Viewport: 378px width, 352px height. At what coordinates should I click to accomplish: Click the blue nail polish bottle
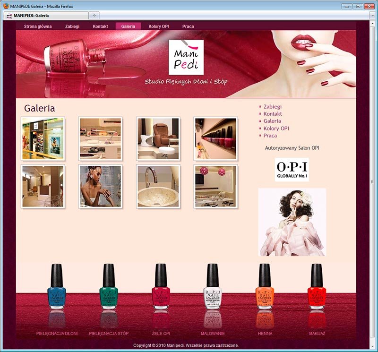57,286
